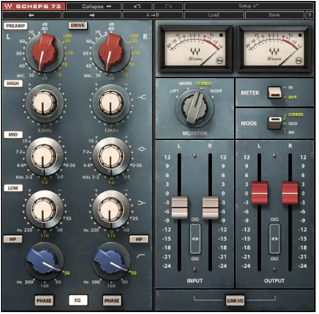The image size is (319, 314).
Task: Go to next preset with right arrow
Action: point(92,15)
